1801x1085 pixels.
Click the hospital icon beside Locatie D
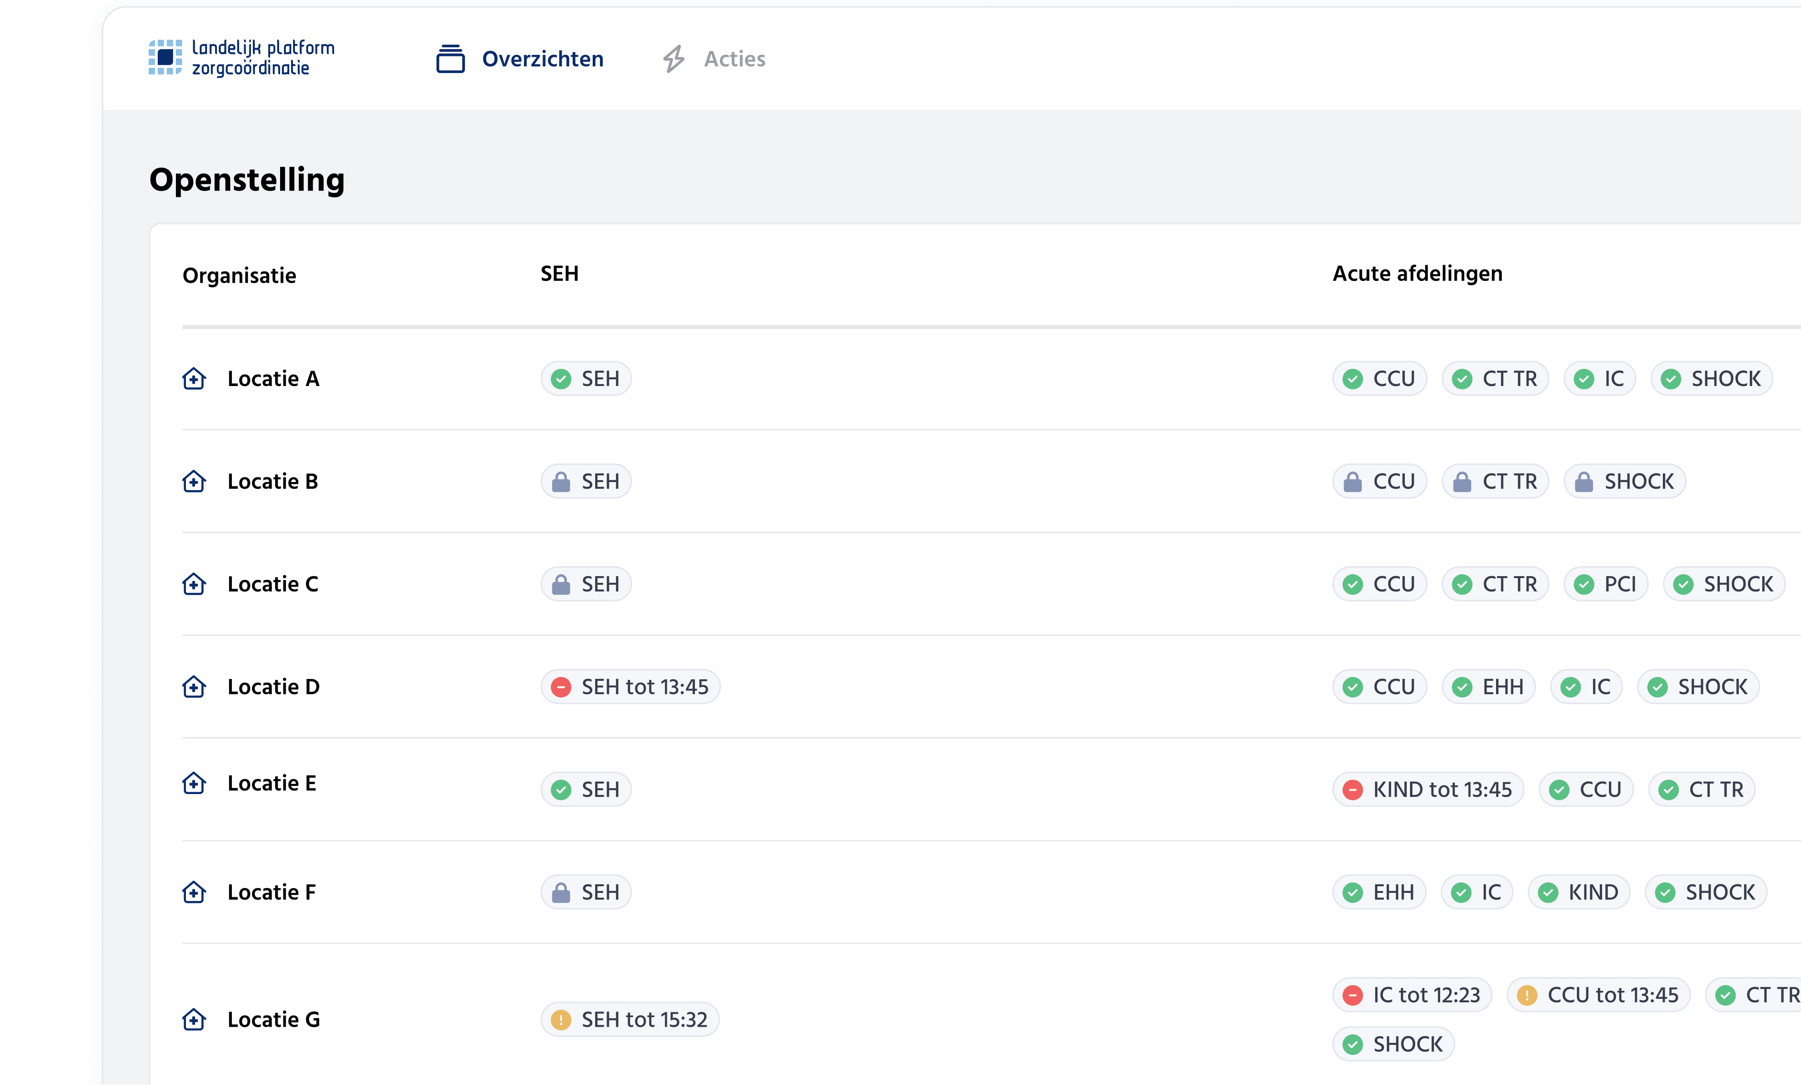coord(194,687)
